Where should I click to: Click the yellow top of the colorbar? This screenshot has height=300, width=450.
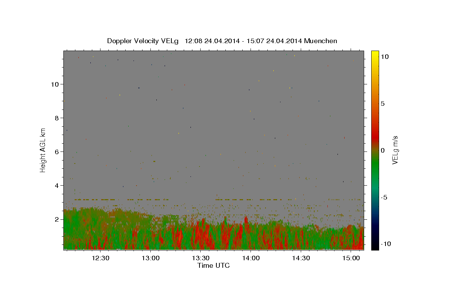click(x=375, y=54)
